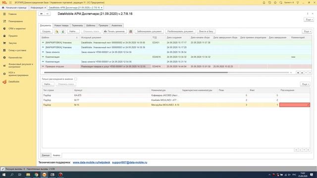Click Найти button in documents toolbar

(x=73, y=32)
